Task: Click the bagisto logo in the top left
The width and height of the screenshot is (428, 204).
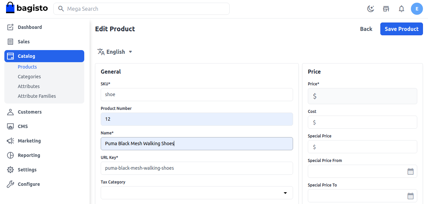Action: (27, 8)
